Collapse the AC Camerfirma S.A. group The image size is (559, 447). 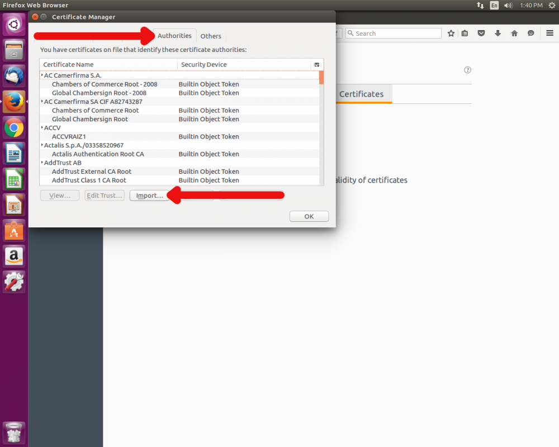pos(42,75)
